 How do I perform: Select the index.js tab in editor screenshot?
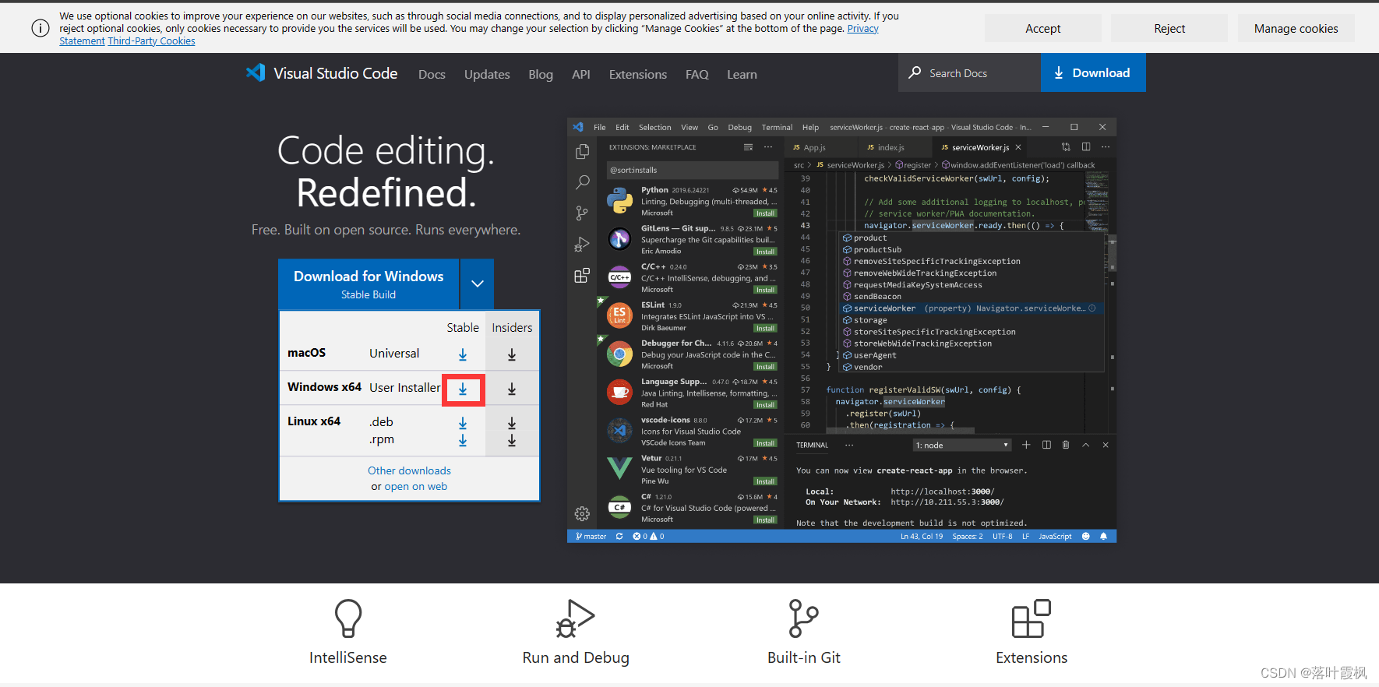point(891,147)
